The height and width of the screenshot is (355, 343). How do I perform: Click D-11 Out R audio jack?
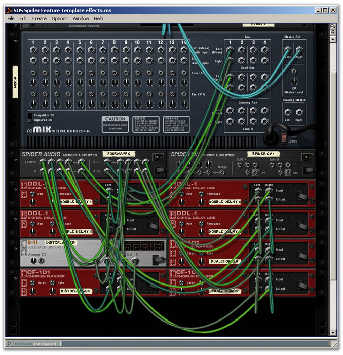coord(135,261)
